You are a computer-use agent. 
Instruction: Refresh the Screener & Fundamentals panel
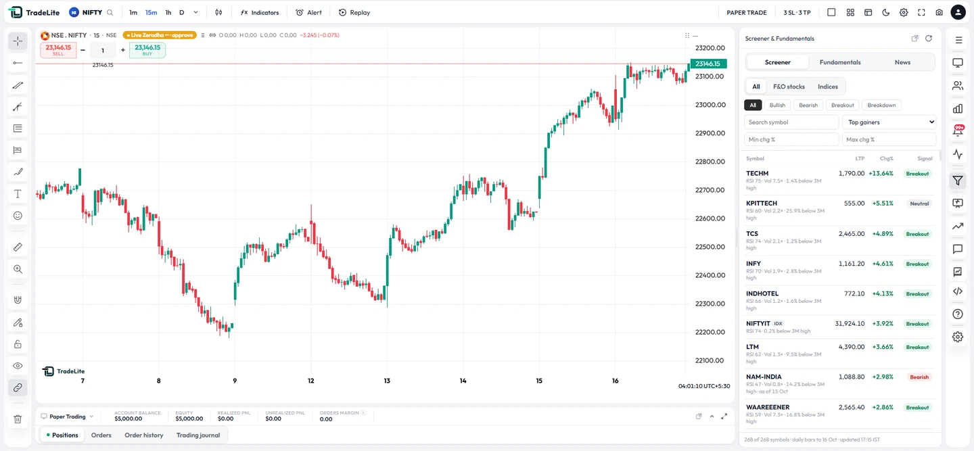(x=929, y=39)
